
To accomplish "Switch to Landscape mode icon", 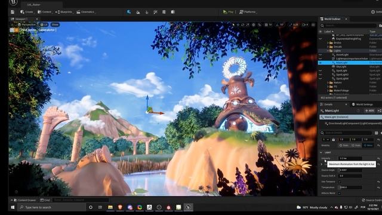I will click(138, 12).
